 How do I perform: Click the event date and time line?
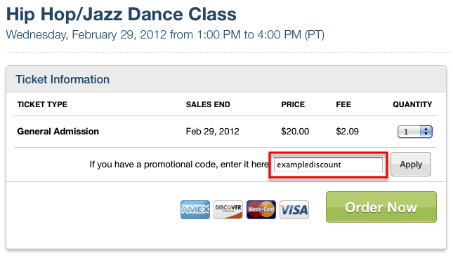[165, 35]
